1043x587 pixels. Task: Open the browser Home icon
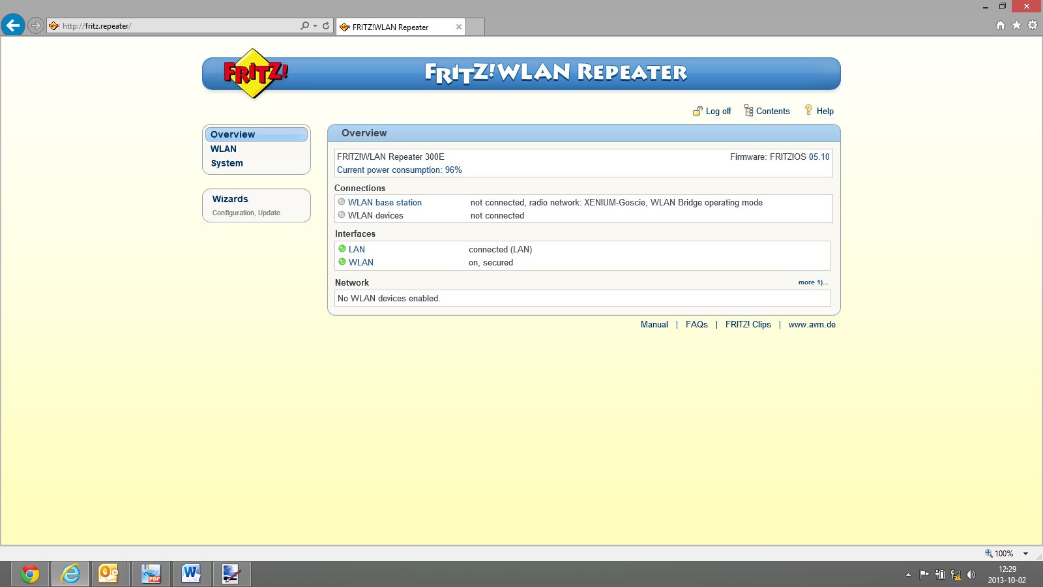click(1001, 25)
